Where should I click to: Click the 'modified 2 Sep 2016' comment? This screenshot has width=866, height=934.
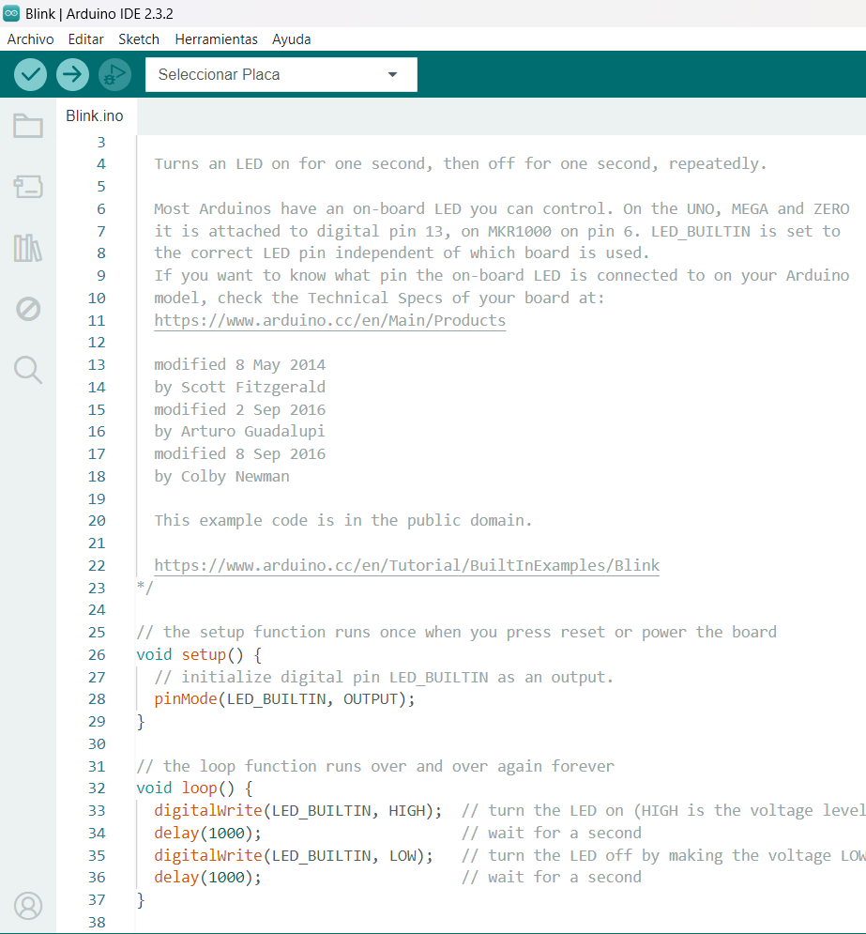(240, 410)
